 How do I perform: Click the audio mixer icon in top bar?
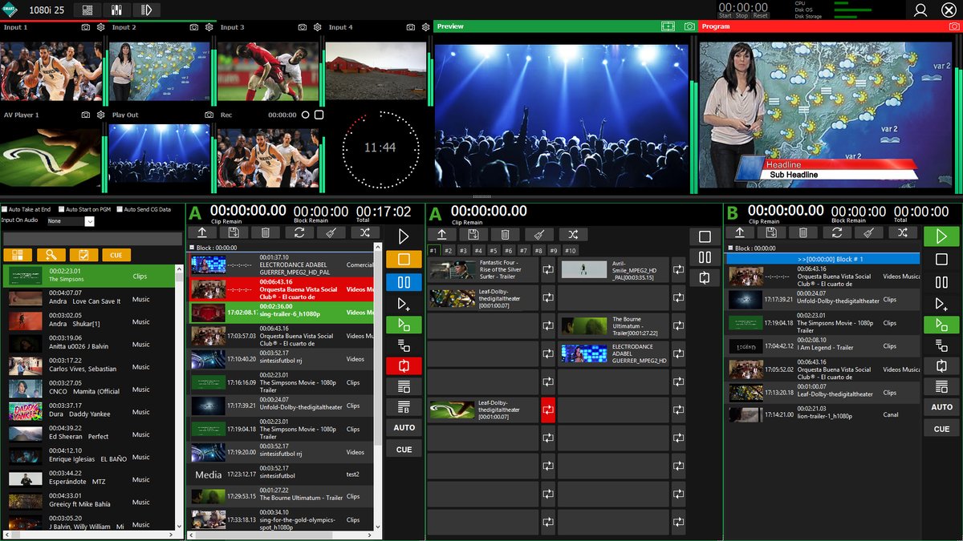[116, 10]
